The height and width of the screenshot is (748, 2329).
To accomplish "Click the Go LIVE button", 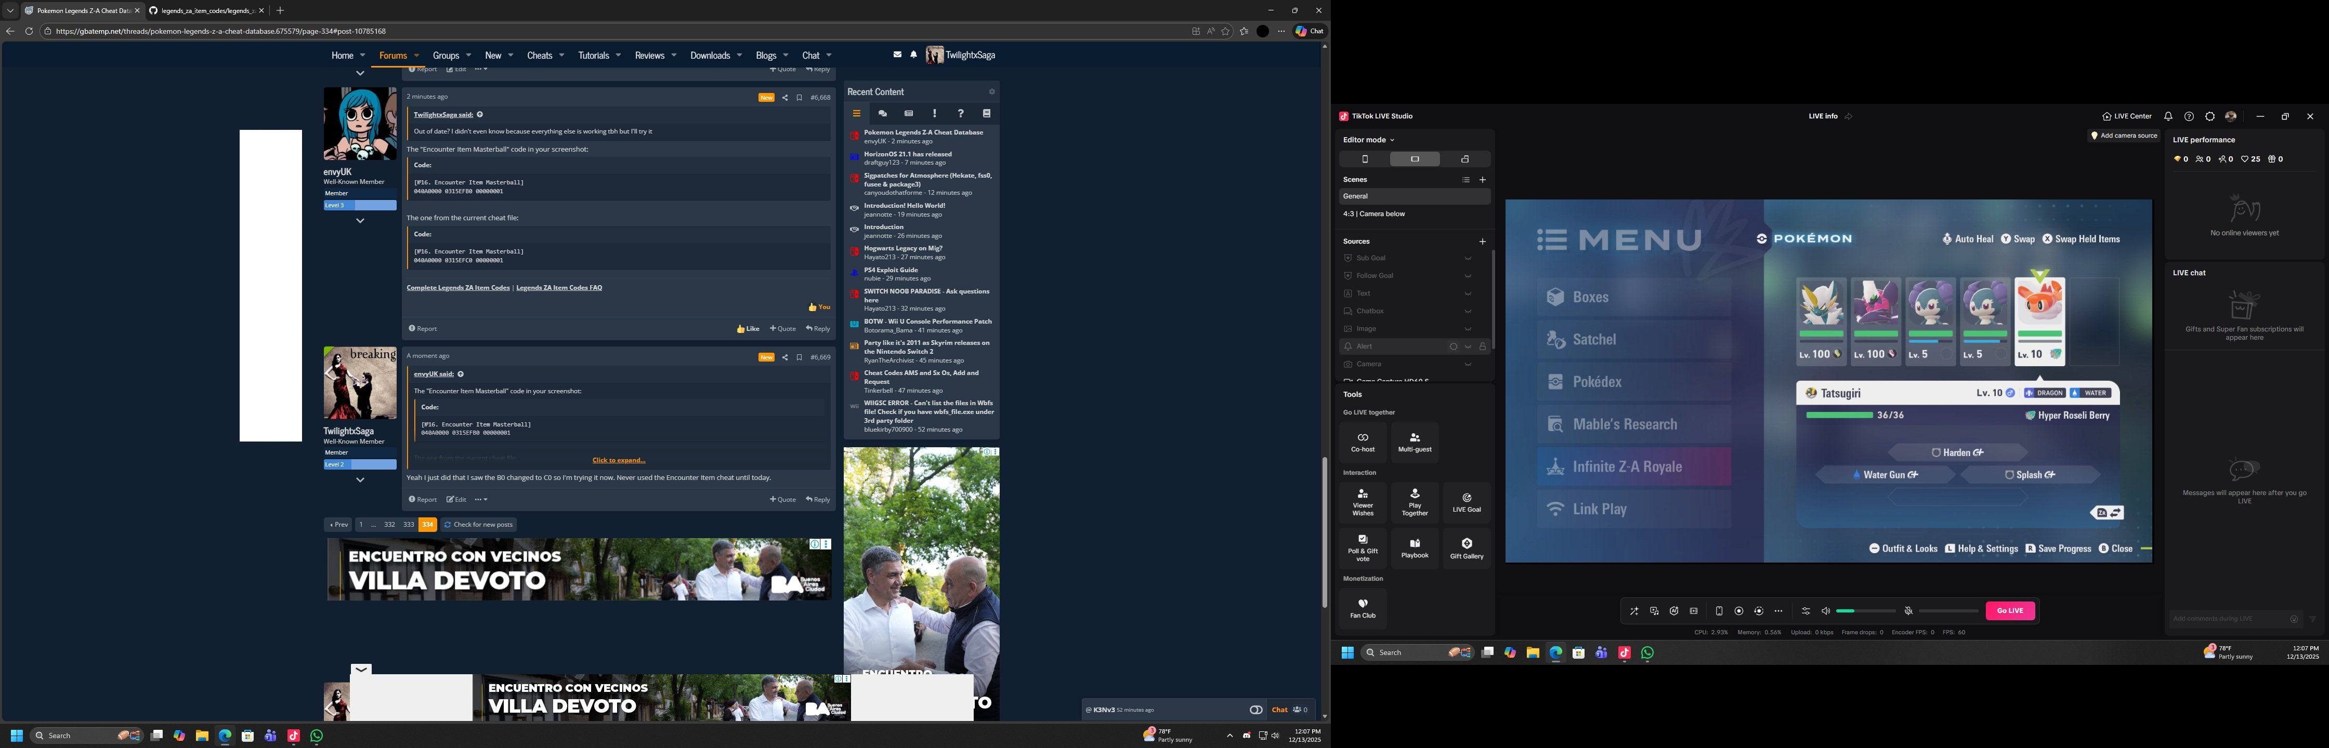I will pos(2010,611).
